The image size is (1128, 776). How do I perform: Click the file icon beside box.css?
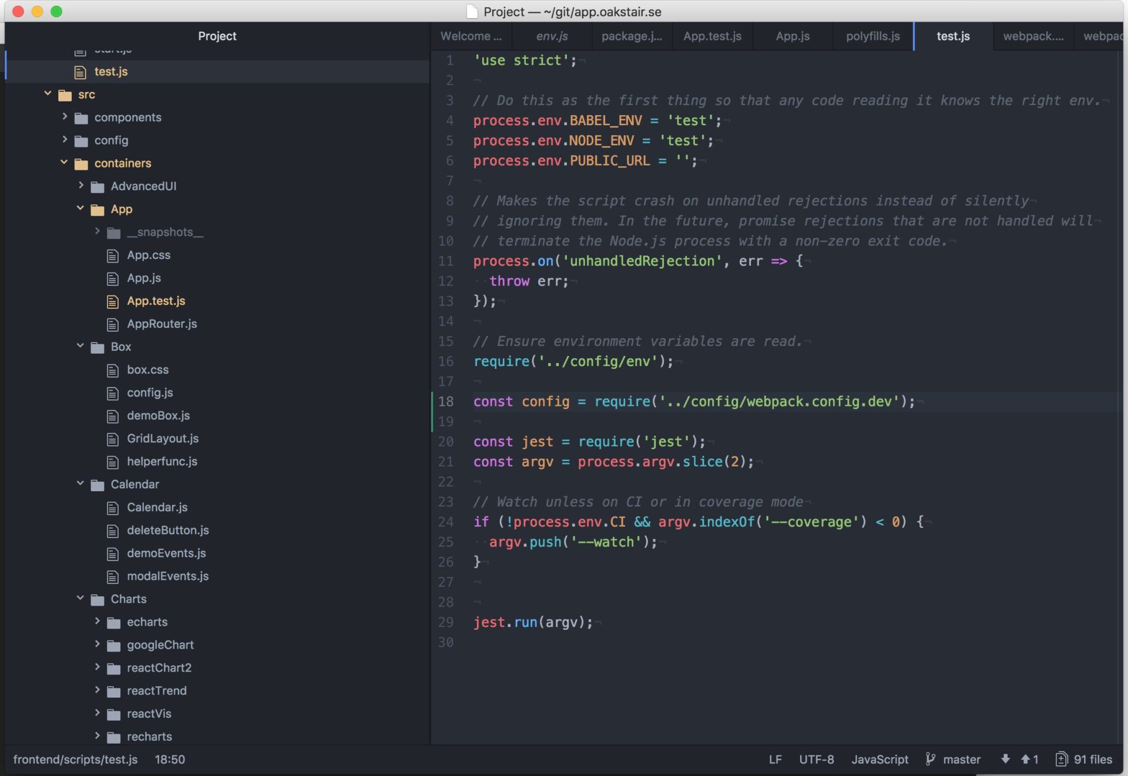[x=113, y=370]
